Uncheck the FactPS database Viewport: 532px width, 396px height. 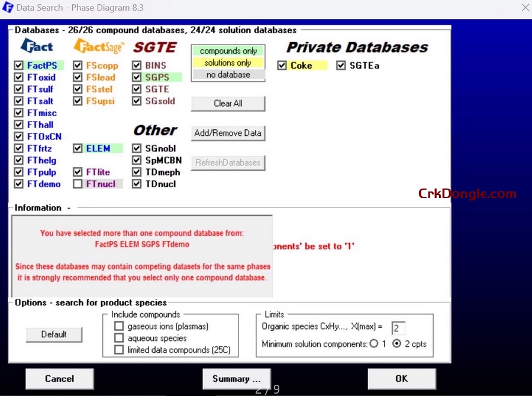tap(18, 65)
